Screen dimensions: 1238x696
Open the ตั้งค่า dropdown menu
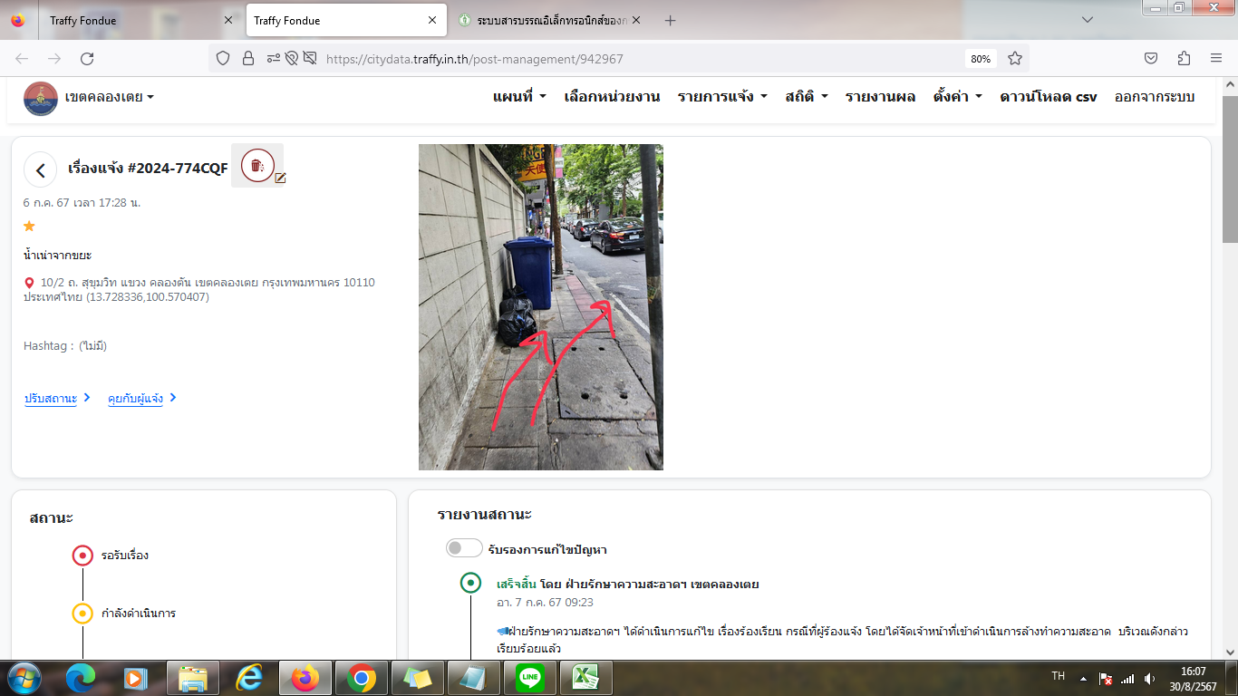(x=958, y=97)
